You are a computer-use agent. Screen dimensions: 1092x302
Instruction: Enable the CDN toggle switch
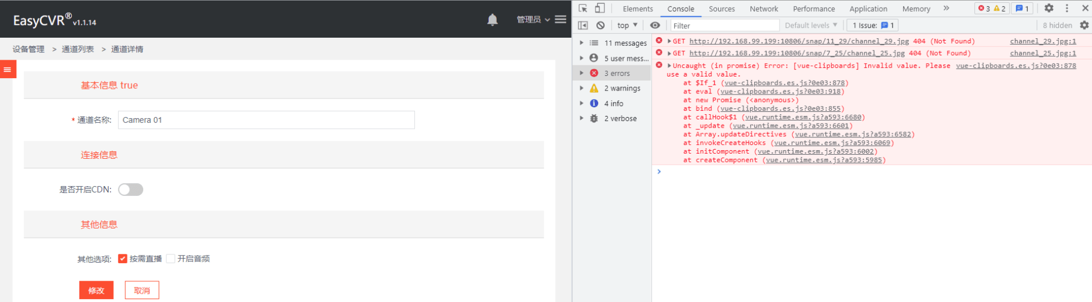click(x=130, y=190)
